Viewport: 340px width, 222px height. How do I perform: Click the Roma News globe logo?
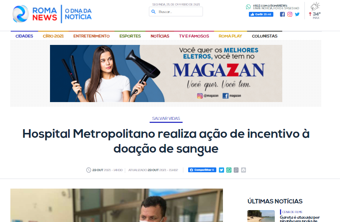[21, 14]
